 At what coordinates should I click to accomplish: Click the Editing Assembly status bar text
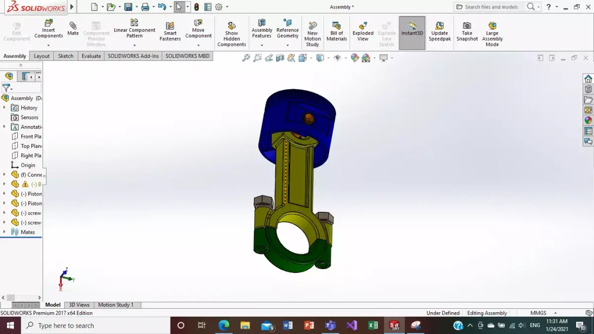point(487,313)
